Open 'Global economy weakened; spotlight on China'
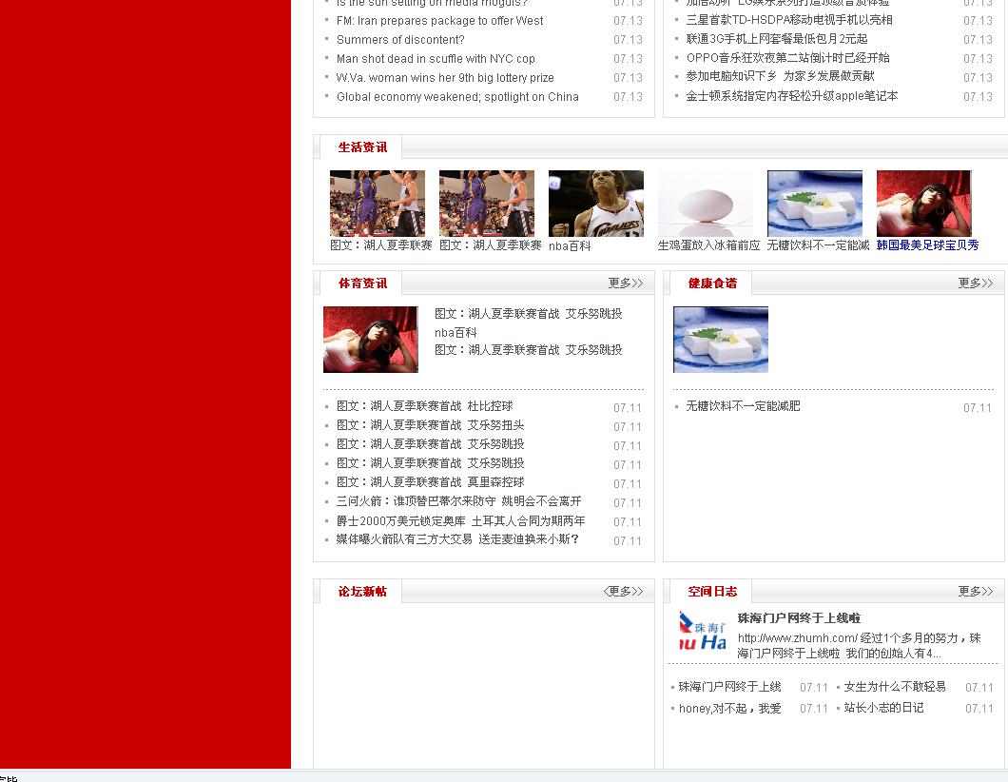 [x=457, y=96]
